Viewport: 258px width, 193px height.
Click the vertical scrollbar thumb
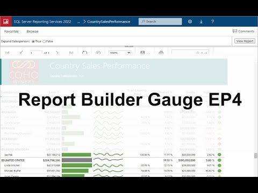pos(256,155)
